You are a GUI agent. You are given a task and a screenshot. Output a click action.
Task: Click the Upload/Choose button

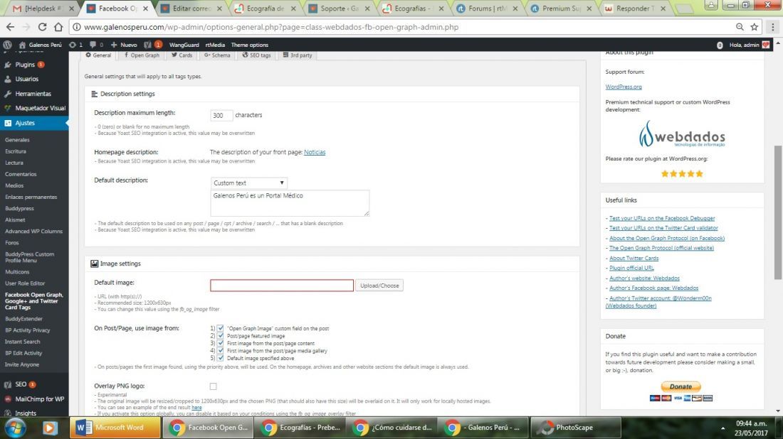click(379, 286)
